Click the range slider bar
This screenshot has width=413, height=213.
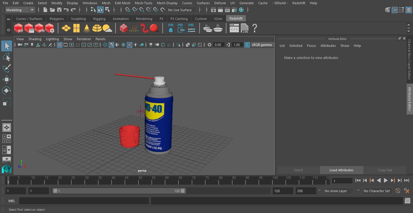[119, 191]
